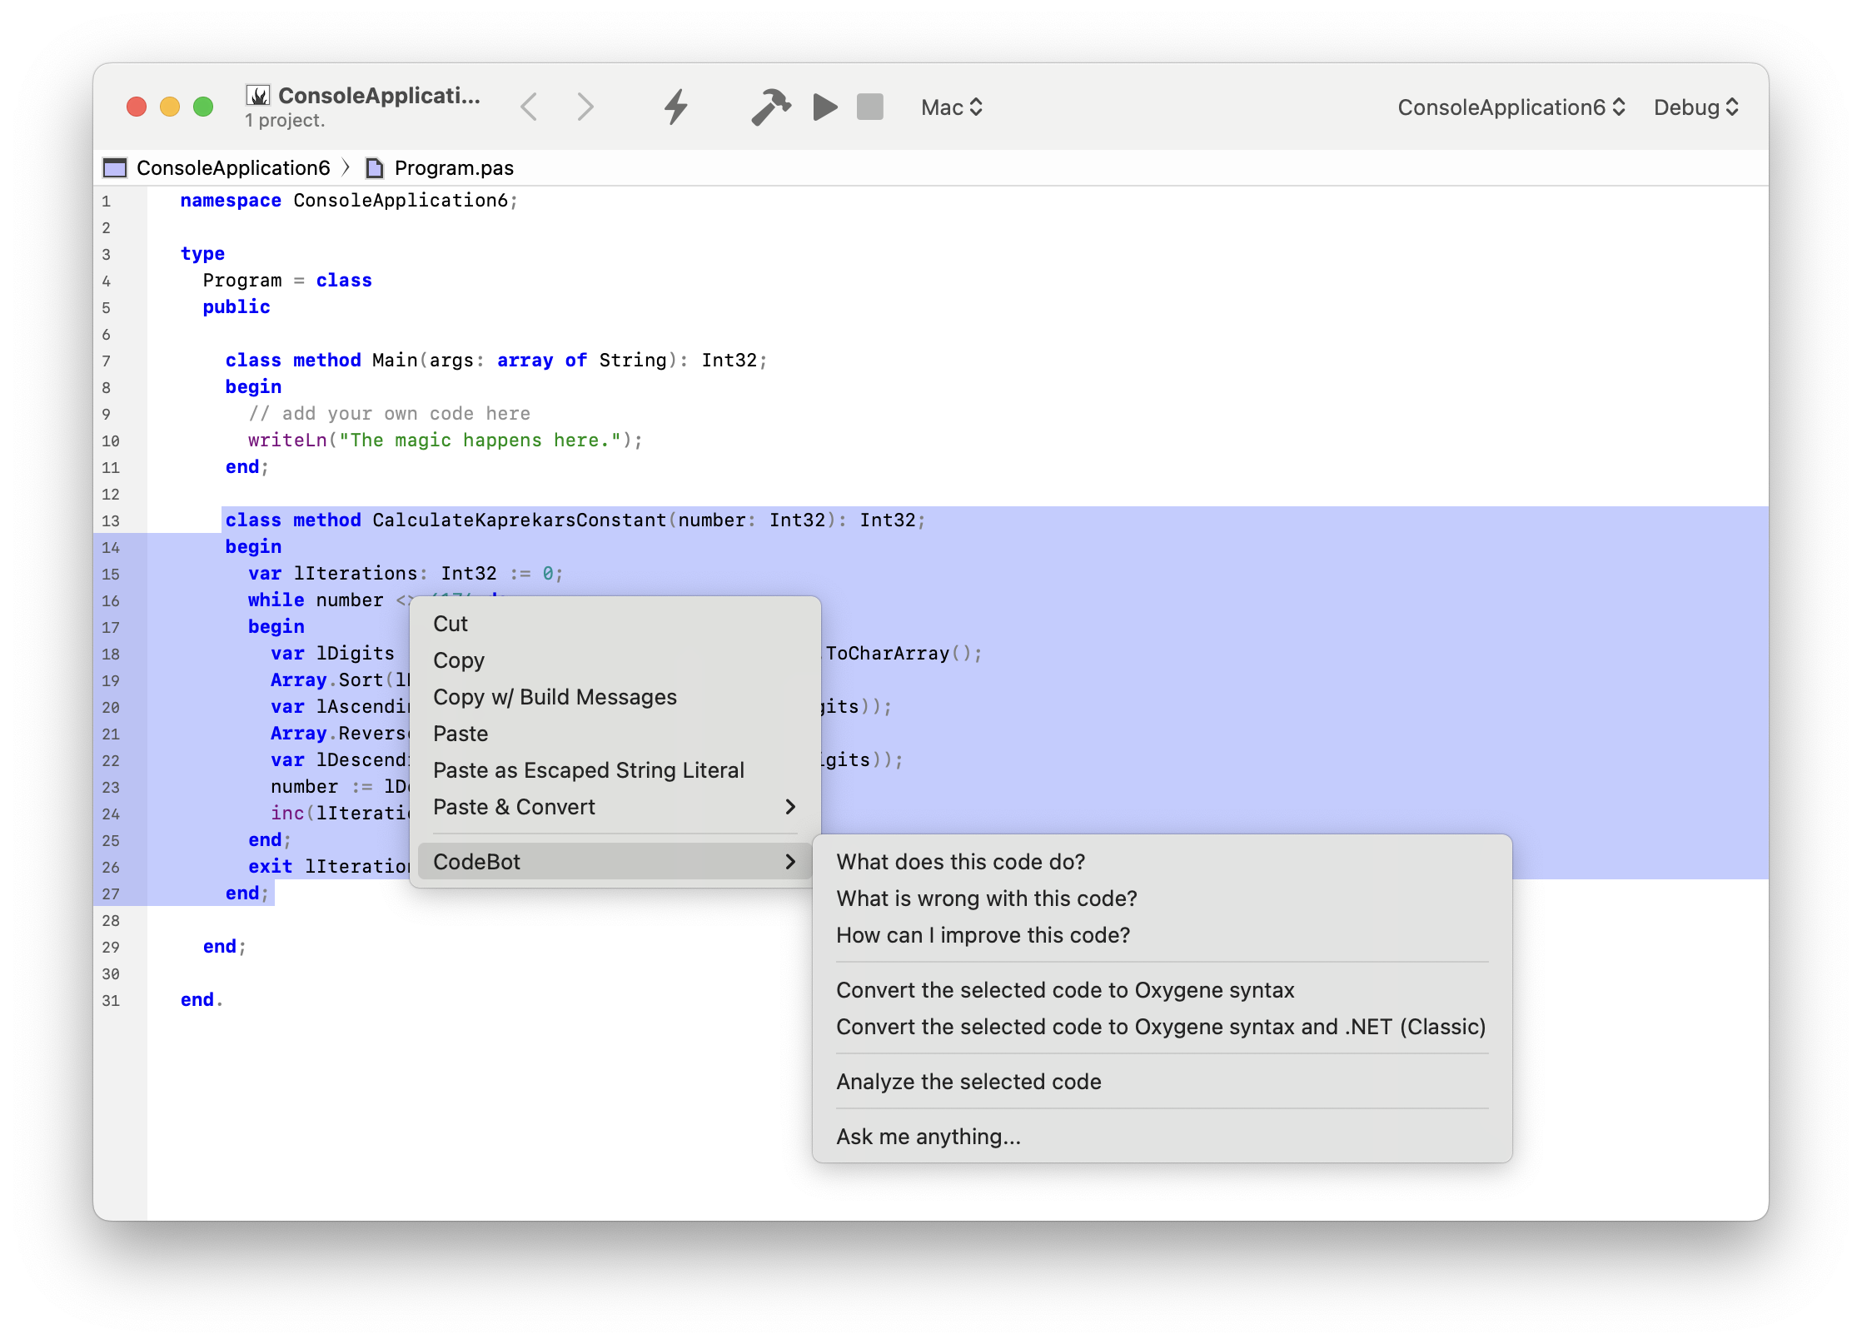Open the CodeBot submenu item
This screenshot has height=1344, width=1862.
pos(615,862)
